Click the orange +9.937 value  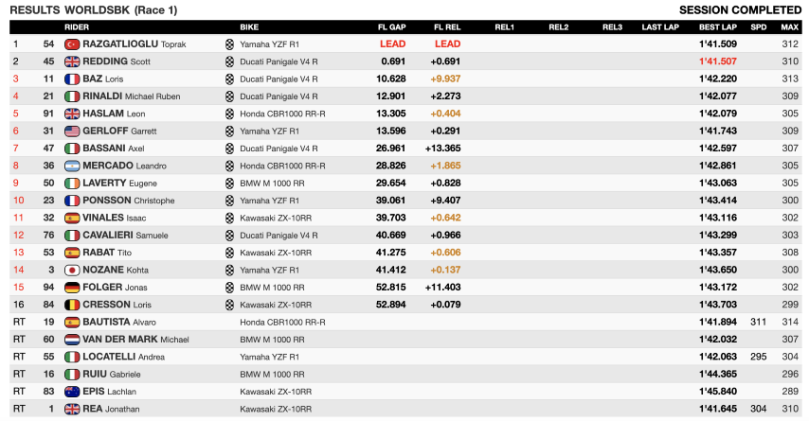(x=445, y=79)
